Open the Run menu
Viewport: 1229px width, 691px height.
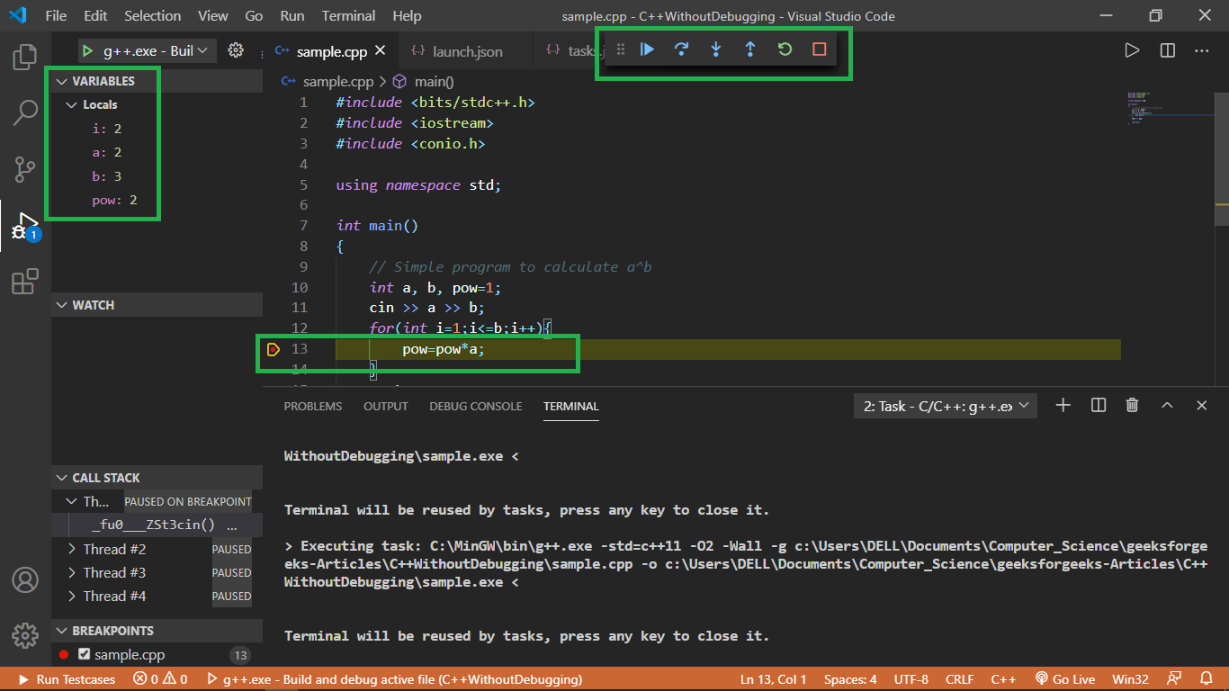(292, 16)
